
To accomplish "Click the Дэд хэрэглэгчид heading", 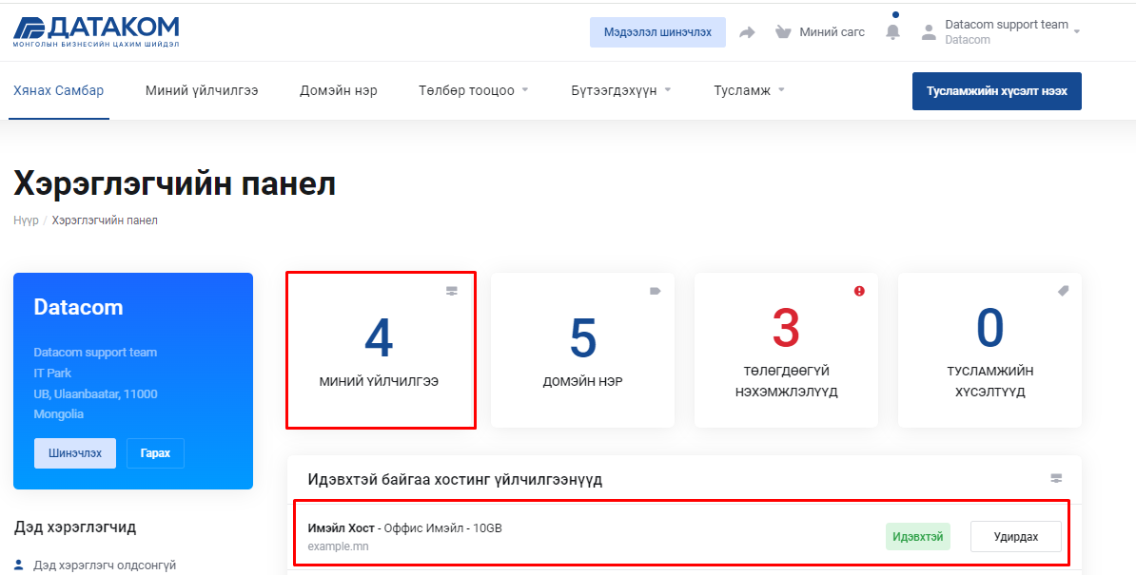I will (75, 527).
